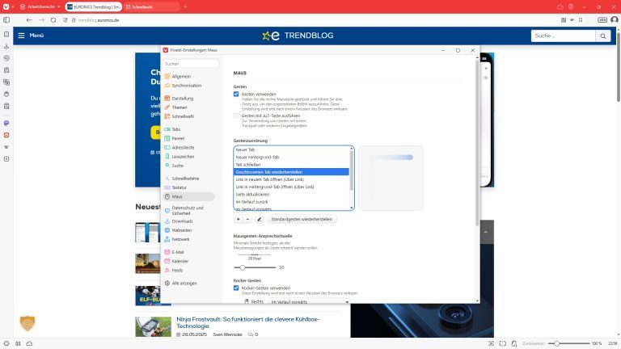The image size is (621, 349).
Task: Select 'Seite aktualisieren' in gesture list
Action: click(291, 194)
